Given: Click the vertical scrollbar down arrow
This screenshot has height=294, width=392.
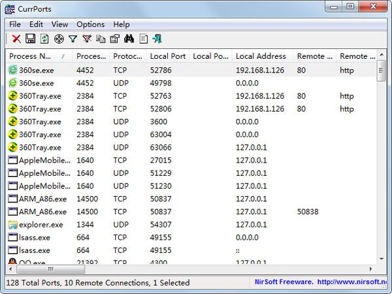Looking at the screenshot, I should coord(382,259).
